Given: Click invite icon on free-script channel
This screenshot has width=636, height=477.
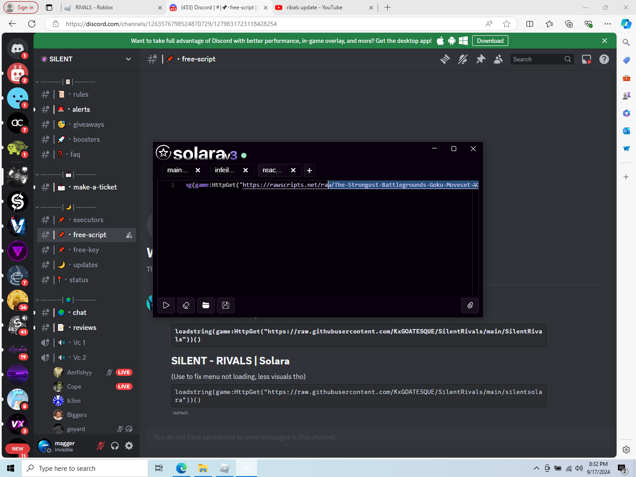Looking at the screenshot, I should (129, 235).
